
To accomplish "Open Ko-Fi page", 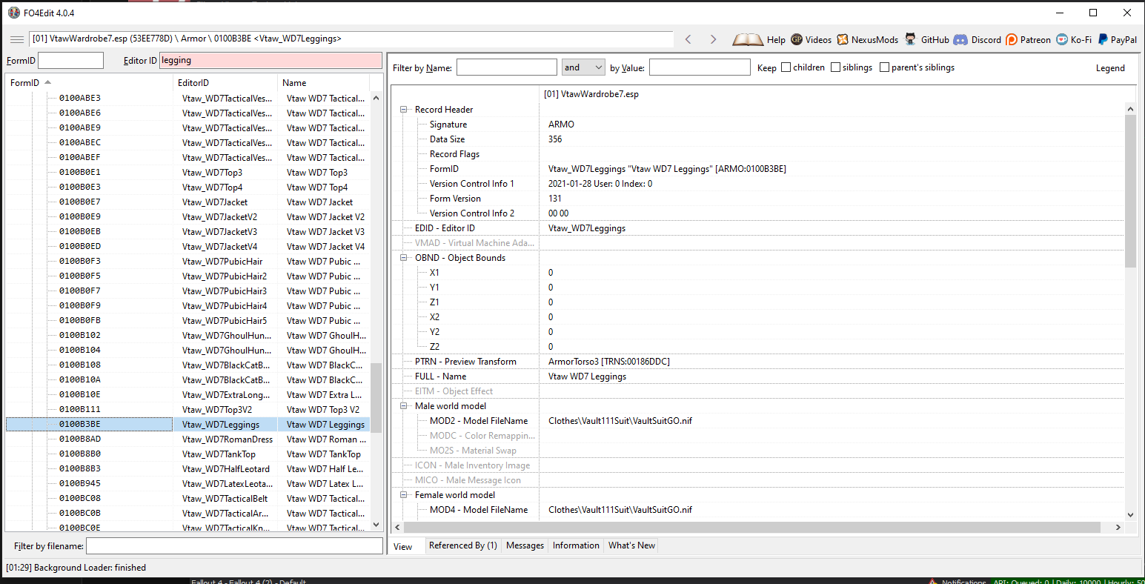I will point(1074,40).
